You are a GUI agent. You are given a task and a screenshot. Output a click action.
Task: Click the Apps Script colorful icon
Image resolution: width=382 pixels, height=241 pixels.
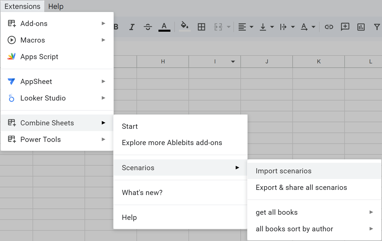point(11,57)
